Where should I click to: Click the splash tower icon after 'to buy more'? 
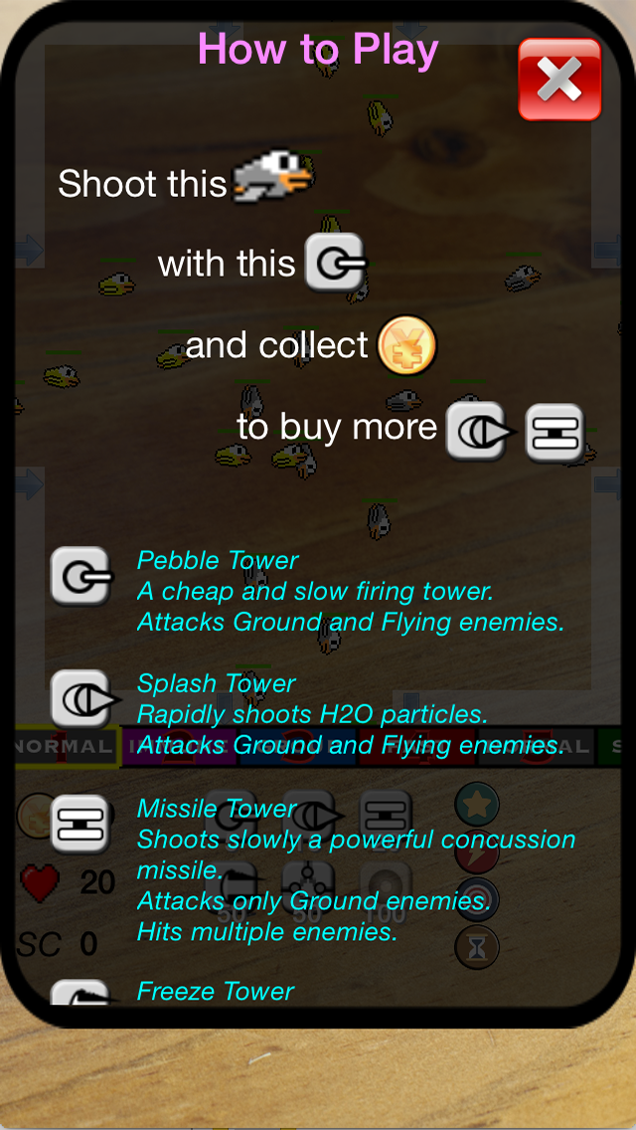coord(479,432)
